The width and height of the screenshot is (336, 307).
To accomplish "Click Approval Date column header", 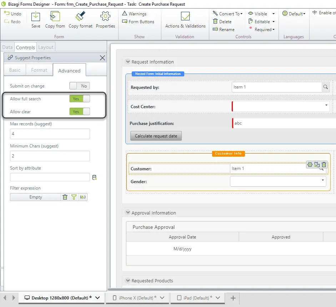I will 182,237.
